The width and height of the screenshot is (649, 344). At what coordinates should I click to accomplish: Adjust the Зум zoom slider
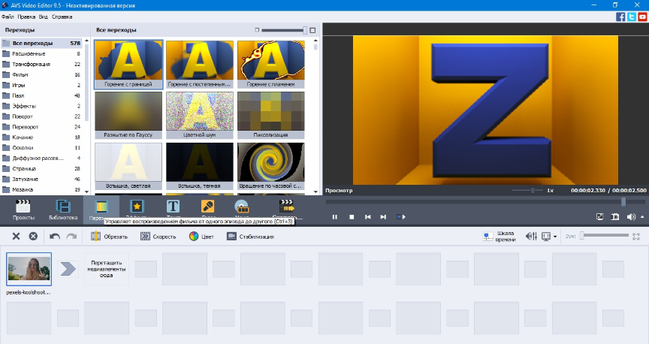point(604,236)
